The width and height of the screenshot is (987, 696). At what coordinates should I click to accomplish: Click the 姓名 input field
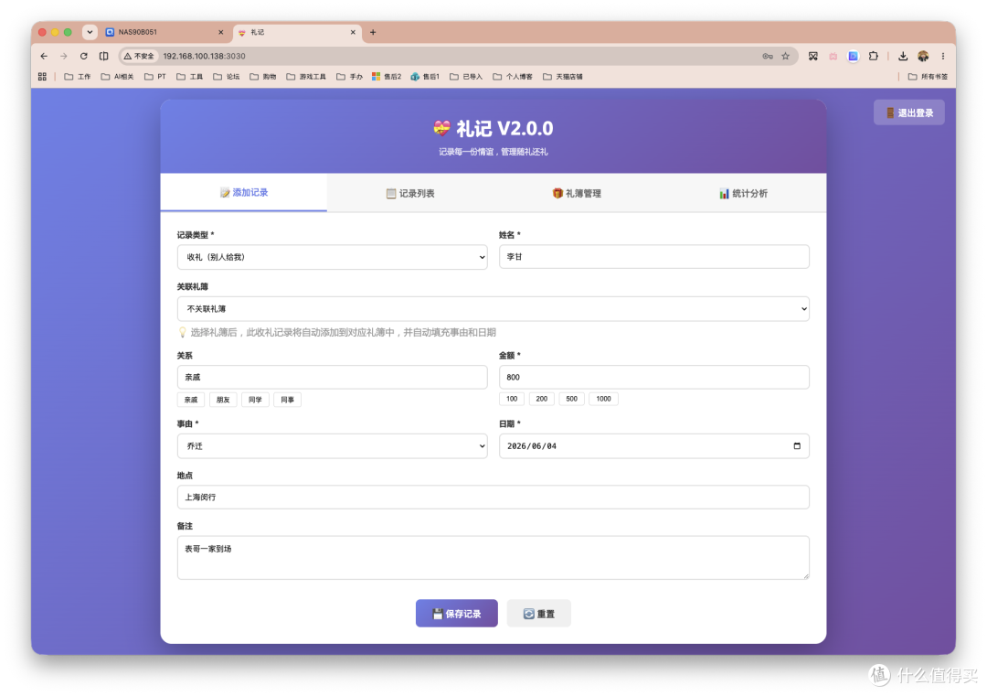coord(654,256)
